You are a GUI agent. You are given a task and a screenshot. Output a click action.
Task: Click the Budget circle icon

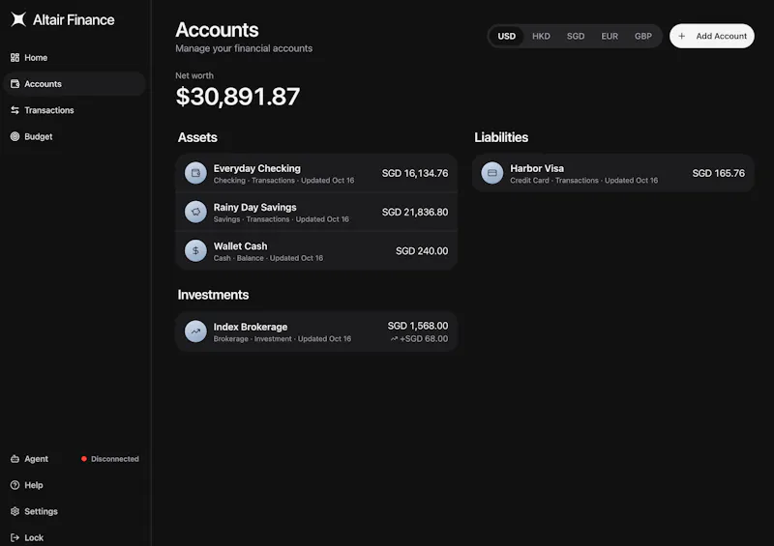coord(15,136)
